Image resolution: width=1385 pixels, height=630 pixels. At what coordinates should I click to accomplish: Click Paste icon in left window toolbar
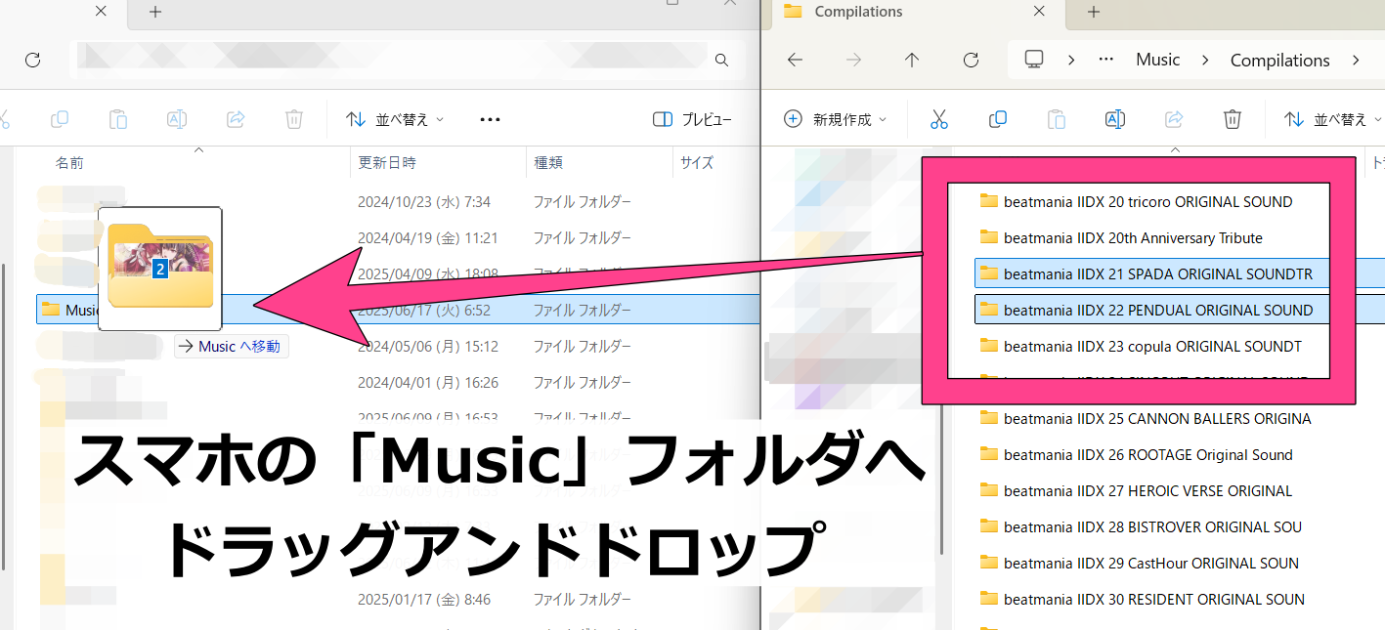(118, 119)
